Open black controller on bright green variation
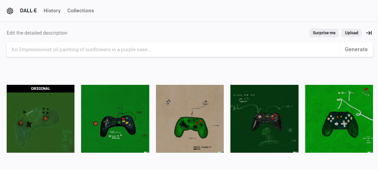Image resolution: width=378 pixels, height=170 pixels. (115, 119)
